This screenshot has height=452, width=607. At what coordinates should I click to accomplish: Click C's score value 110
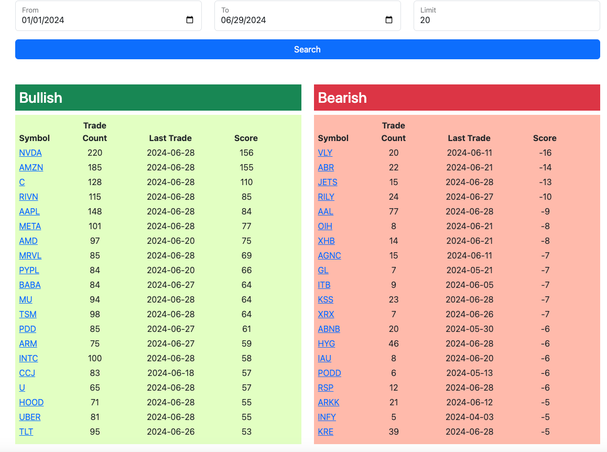pos(246,182)
